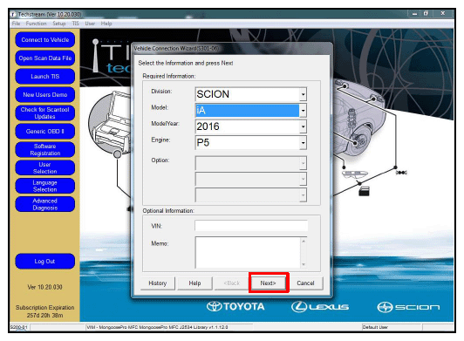Image resolution: width=464 pixels, height=341 pixels.
Task: Open the Function menu
Action: pyautogui.click(x=36, y=24)
